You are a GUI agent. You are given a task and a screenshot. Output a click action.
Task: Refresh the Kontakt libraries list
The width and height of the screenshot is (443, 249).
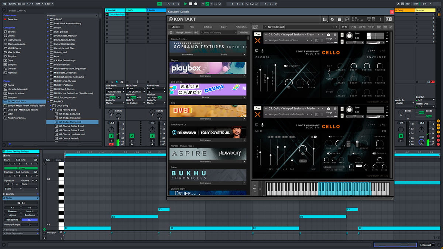tap(171, 32)
